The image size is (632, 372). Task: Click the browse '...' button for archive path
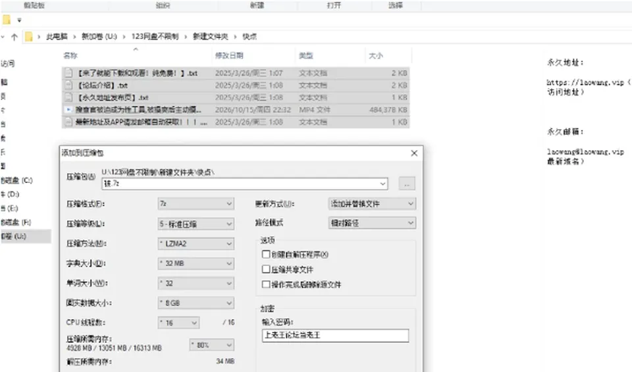pyautogui.click(x=407, y=184)
